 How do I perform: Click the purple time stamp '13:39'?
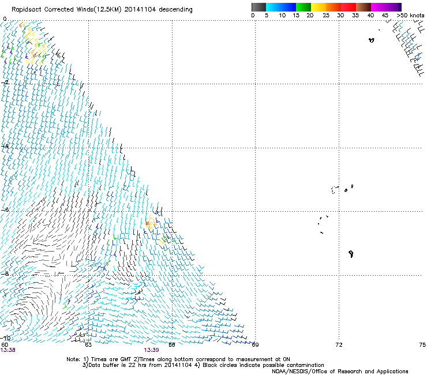click(x=151, y=350)
